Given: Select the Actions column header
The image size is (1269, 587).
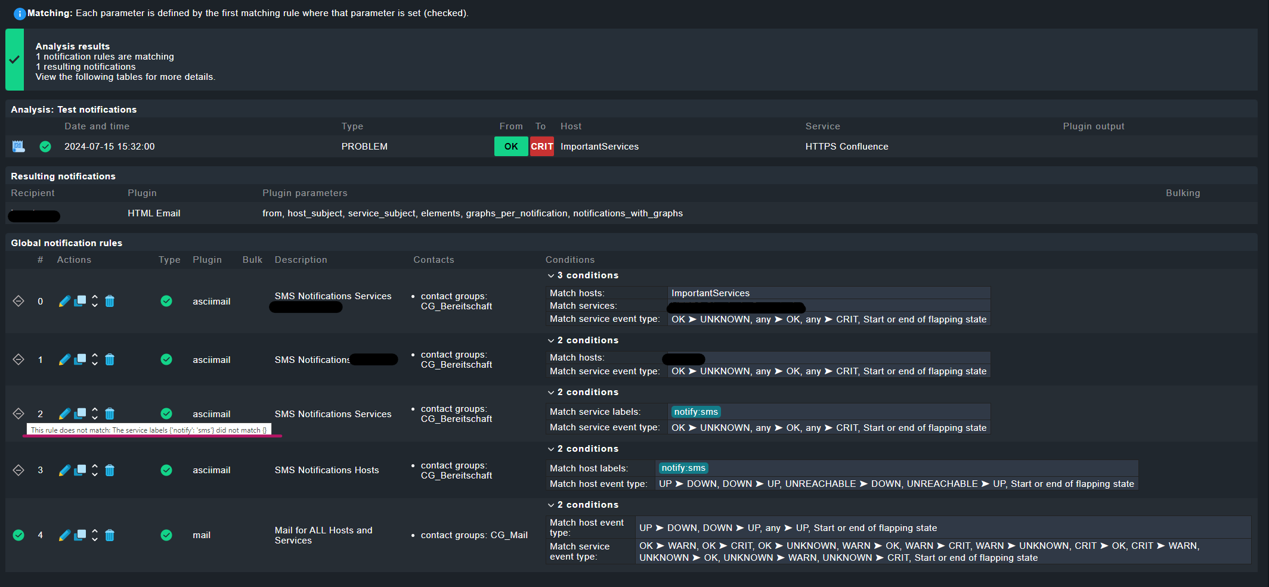Looking at the screenshot, I should point(74,259).
